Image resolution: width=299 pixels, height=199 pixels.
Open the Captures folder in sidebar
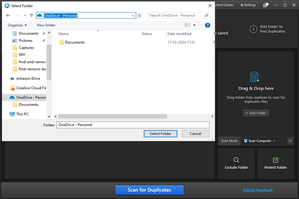[x=26, y=48]
